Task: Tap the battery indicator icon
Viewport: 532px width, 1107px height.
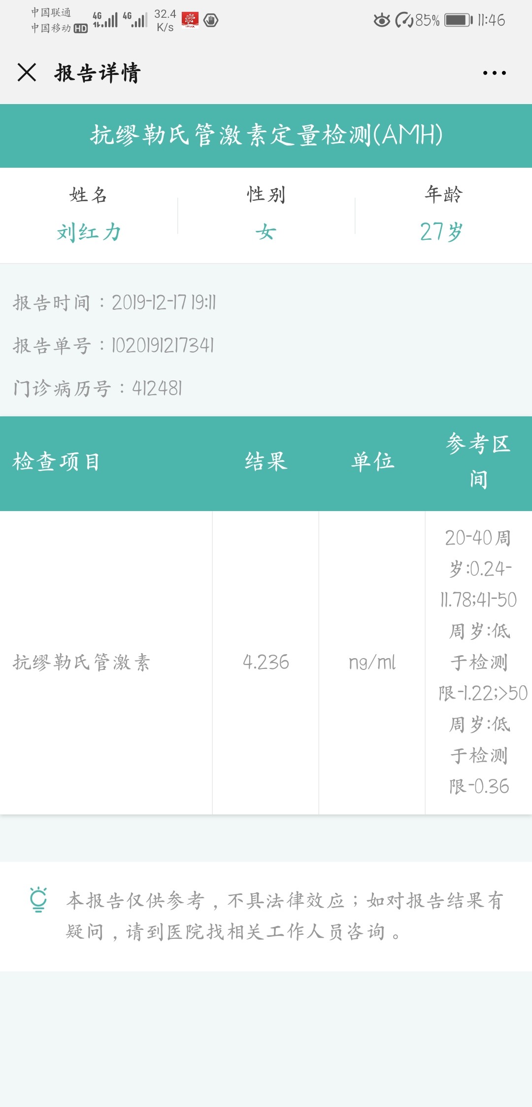Action: click(x=459, y=20)
